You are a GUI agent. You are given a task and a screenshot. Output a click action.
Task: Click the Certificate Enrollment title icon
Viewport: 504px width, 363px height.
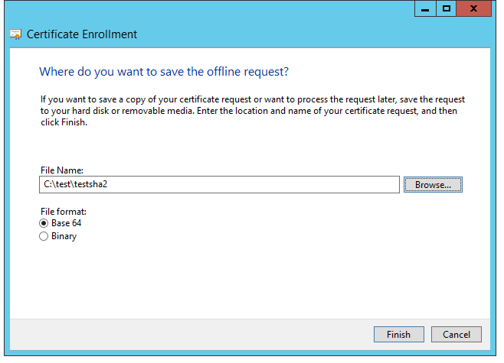pyautogui.click(x=16, y=34)
